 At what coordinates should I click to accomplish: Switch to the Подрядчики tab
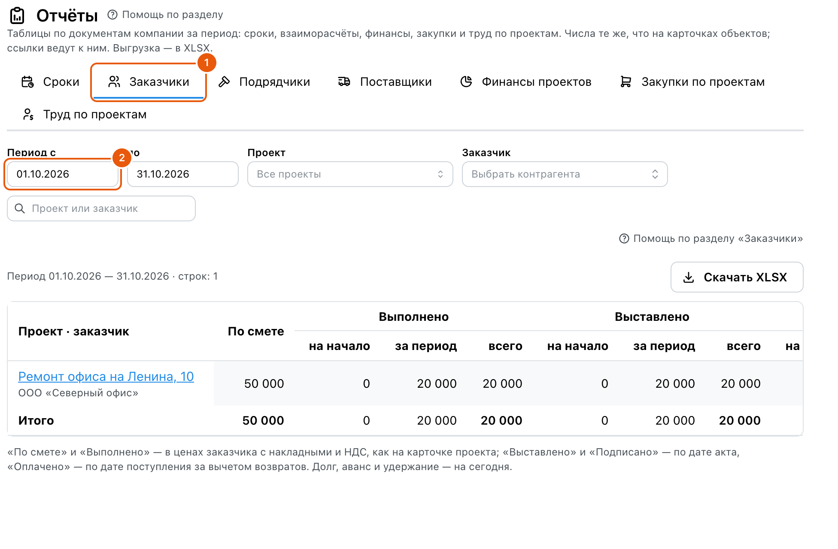pos(264,81)
